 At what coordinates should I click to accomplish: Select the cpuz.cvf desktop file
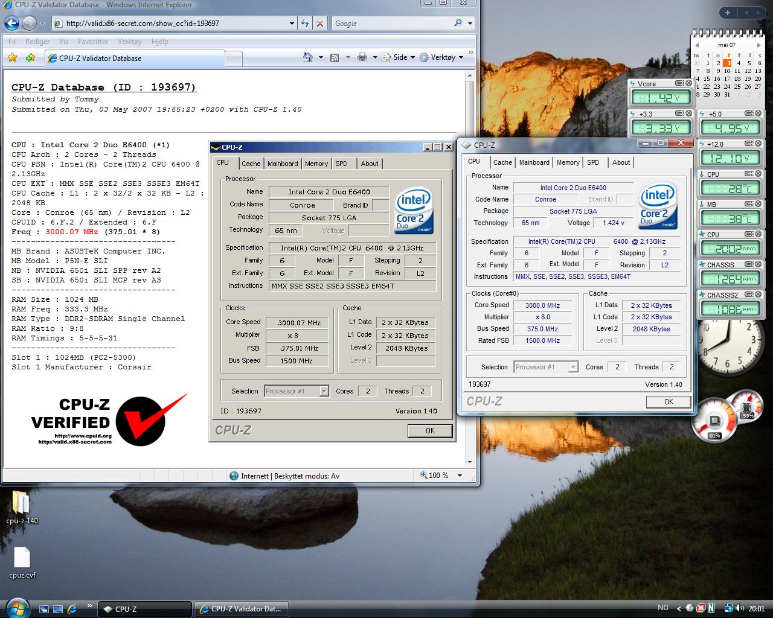(22, 562)
